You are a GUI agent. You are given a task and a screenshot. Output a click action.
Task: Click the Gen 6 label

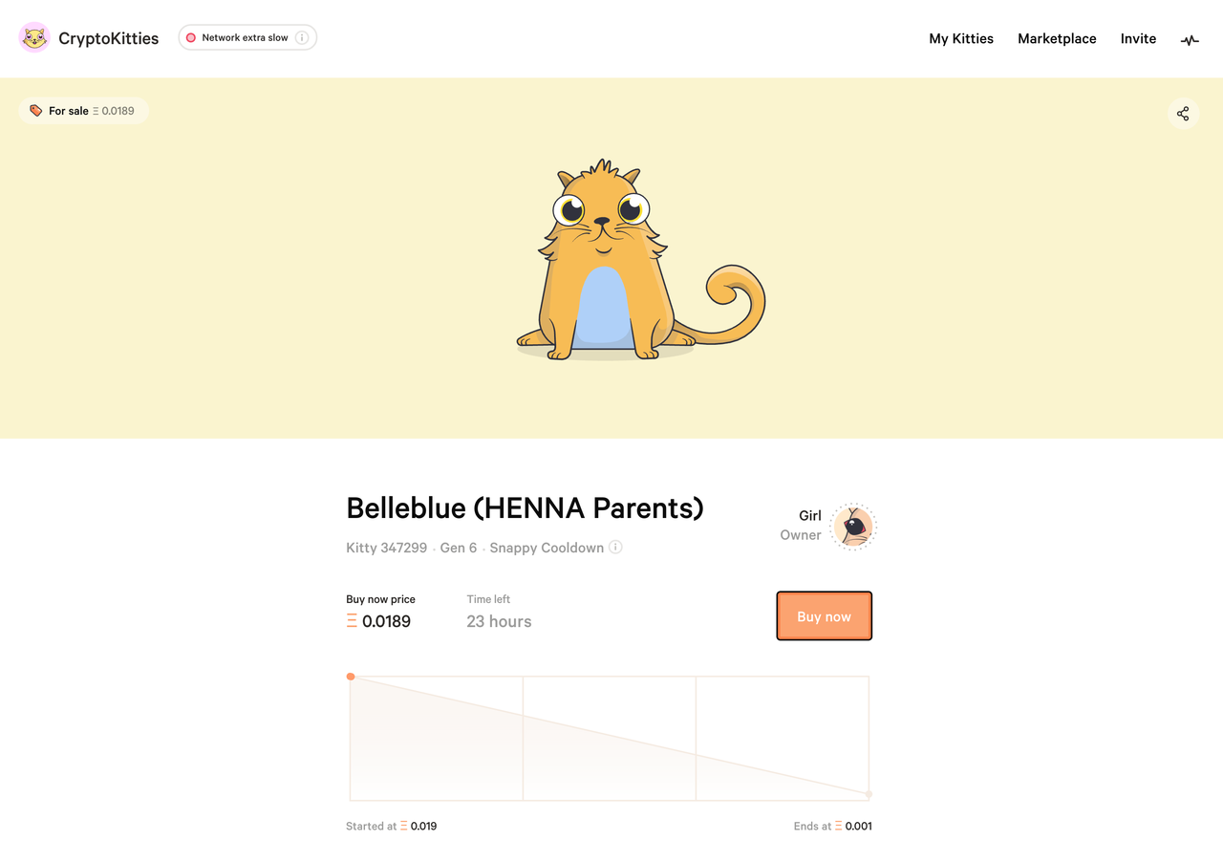pyautogui.click(x=459, y=548)
